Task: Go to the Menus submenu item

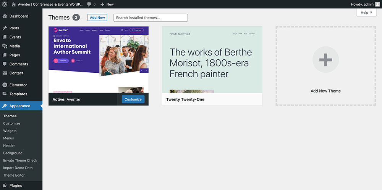Action: 8,138
